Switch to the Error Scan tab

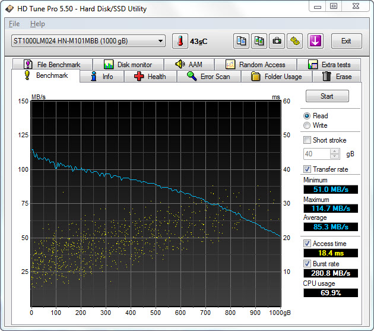pos(208,77)
